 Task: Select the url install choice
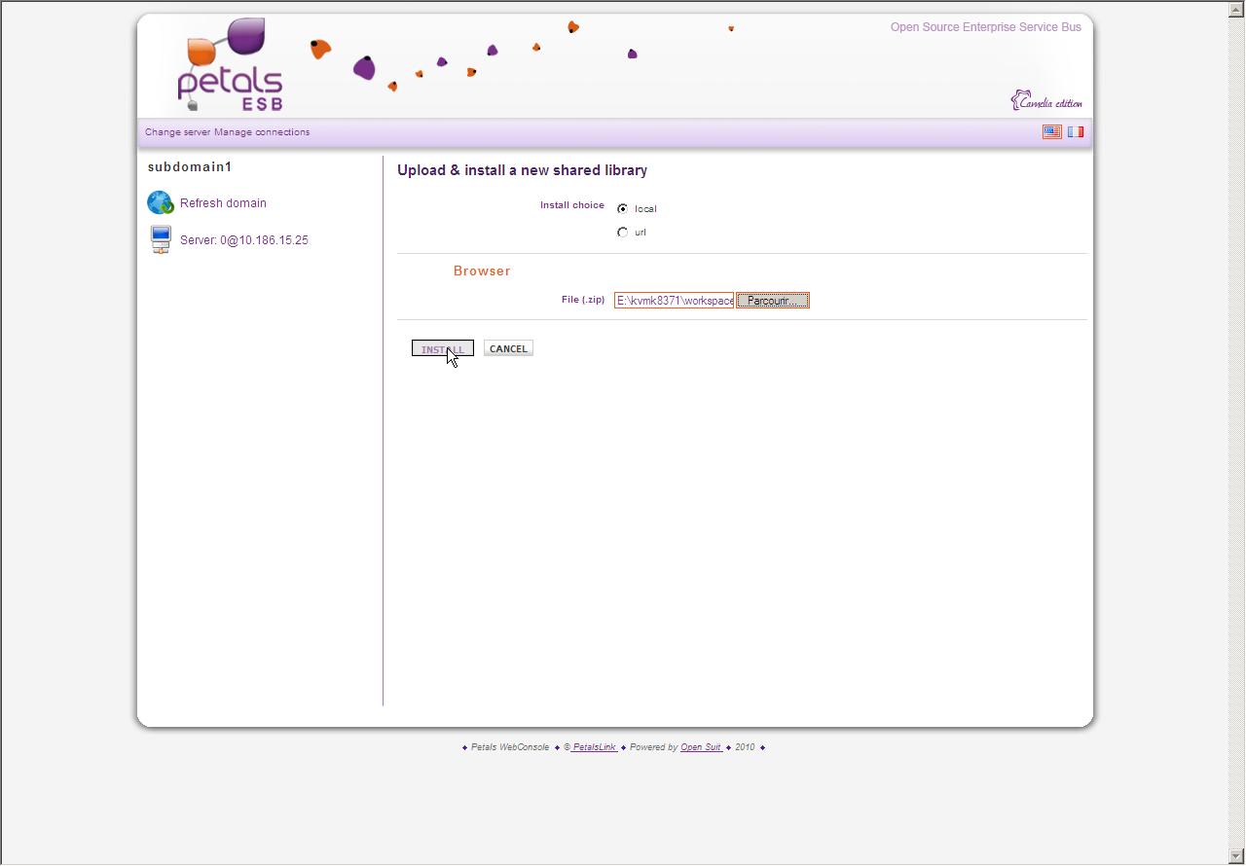point(623,233)
